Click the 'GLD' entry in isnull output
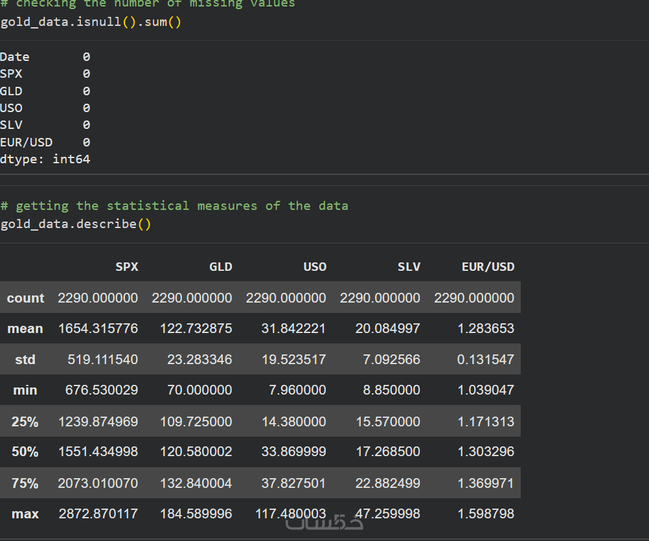This screenshot has height=541, width=649. (x=11, y=91)
